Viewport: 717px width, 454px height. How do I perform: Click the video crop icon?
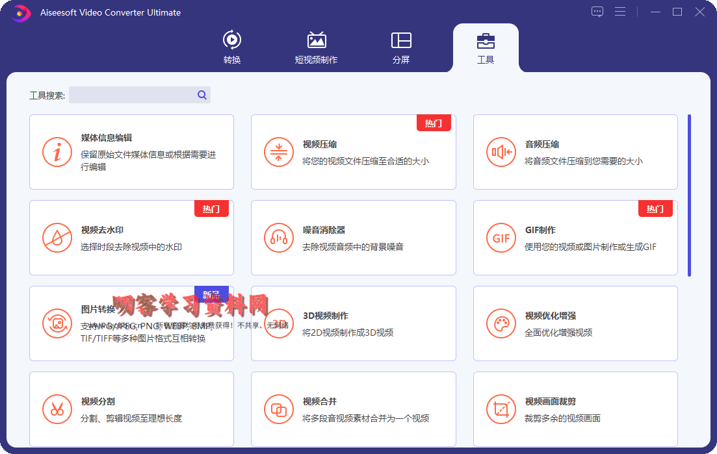click(501, 409)
